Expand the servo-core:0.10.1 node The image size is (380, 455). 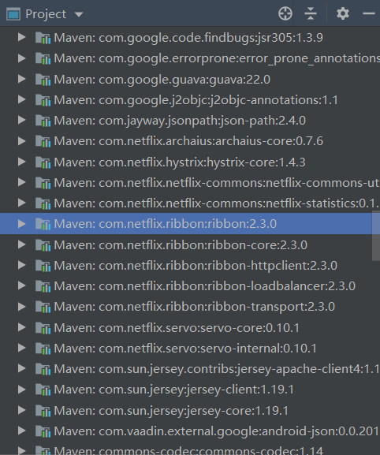[22, 327]
